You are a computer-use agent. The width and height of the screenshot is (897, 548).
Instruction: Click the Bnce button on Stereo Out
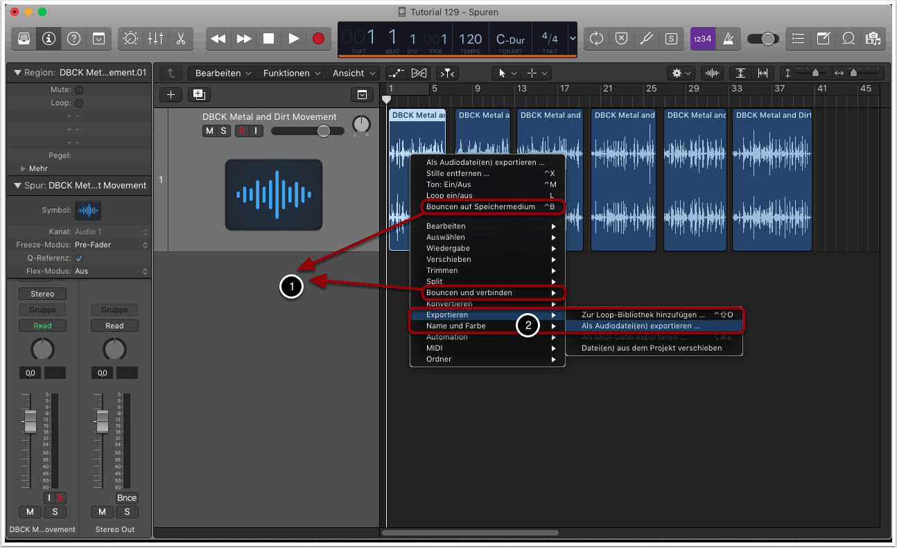(127, 498)
